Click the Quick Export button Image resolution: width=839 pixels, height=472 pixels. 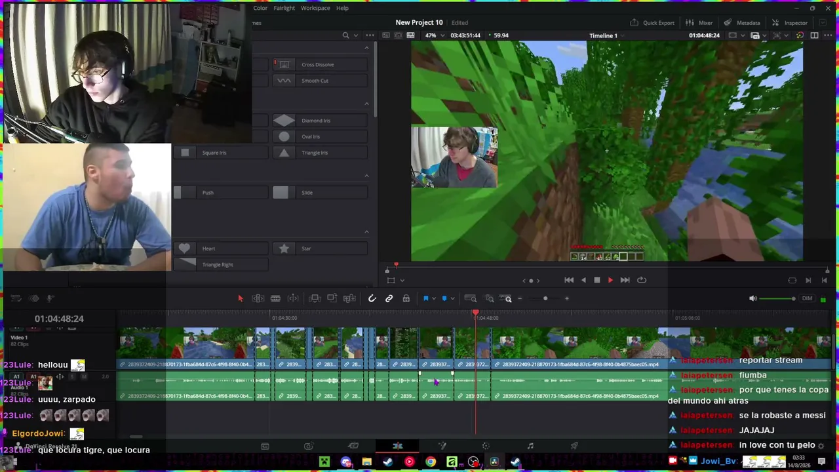[x=652, y=23]
